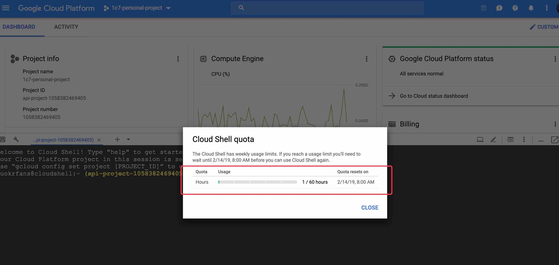Open Compute Engine card options menu
This screenshot has height=265, width=559.
pyautogui.click(x=366, y=59)
